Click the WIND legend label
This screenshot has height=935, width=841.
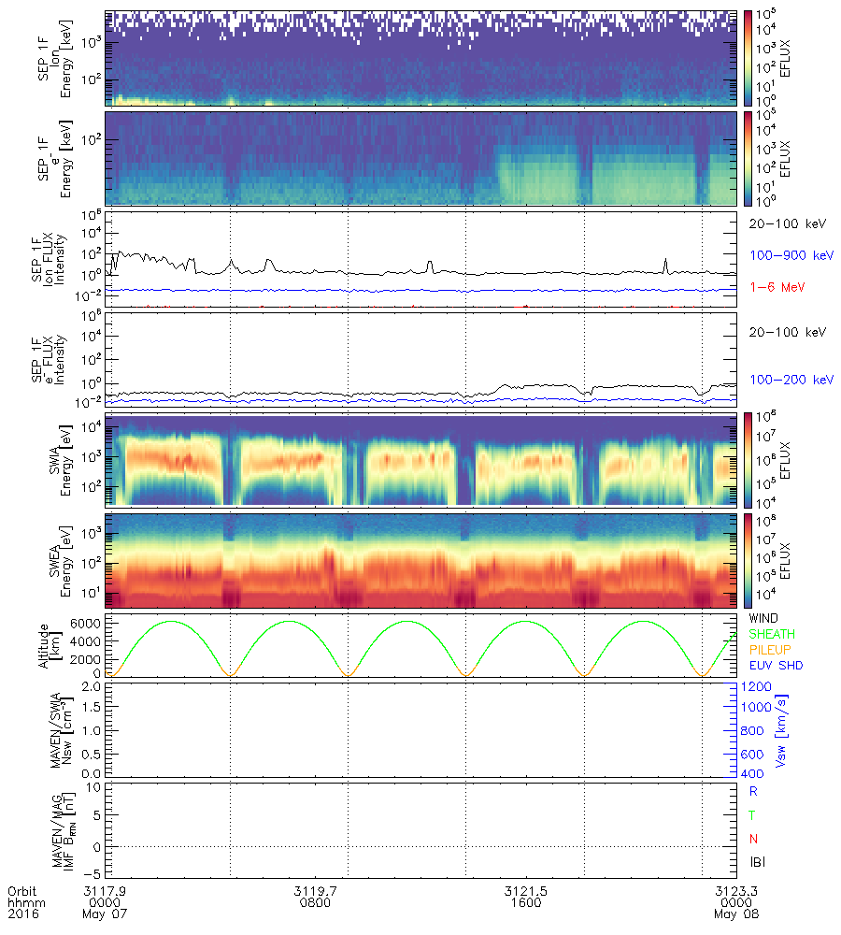(x=765, y=618)
